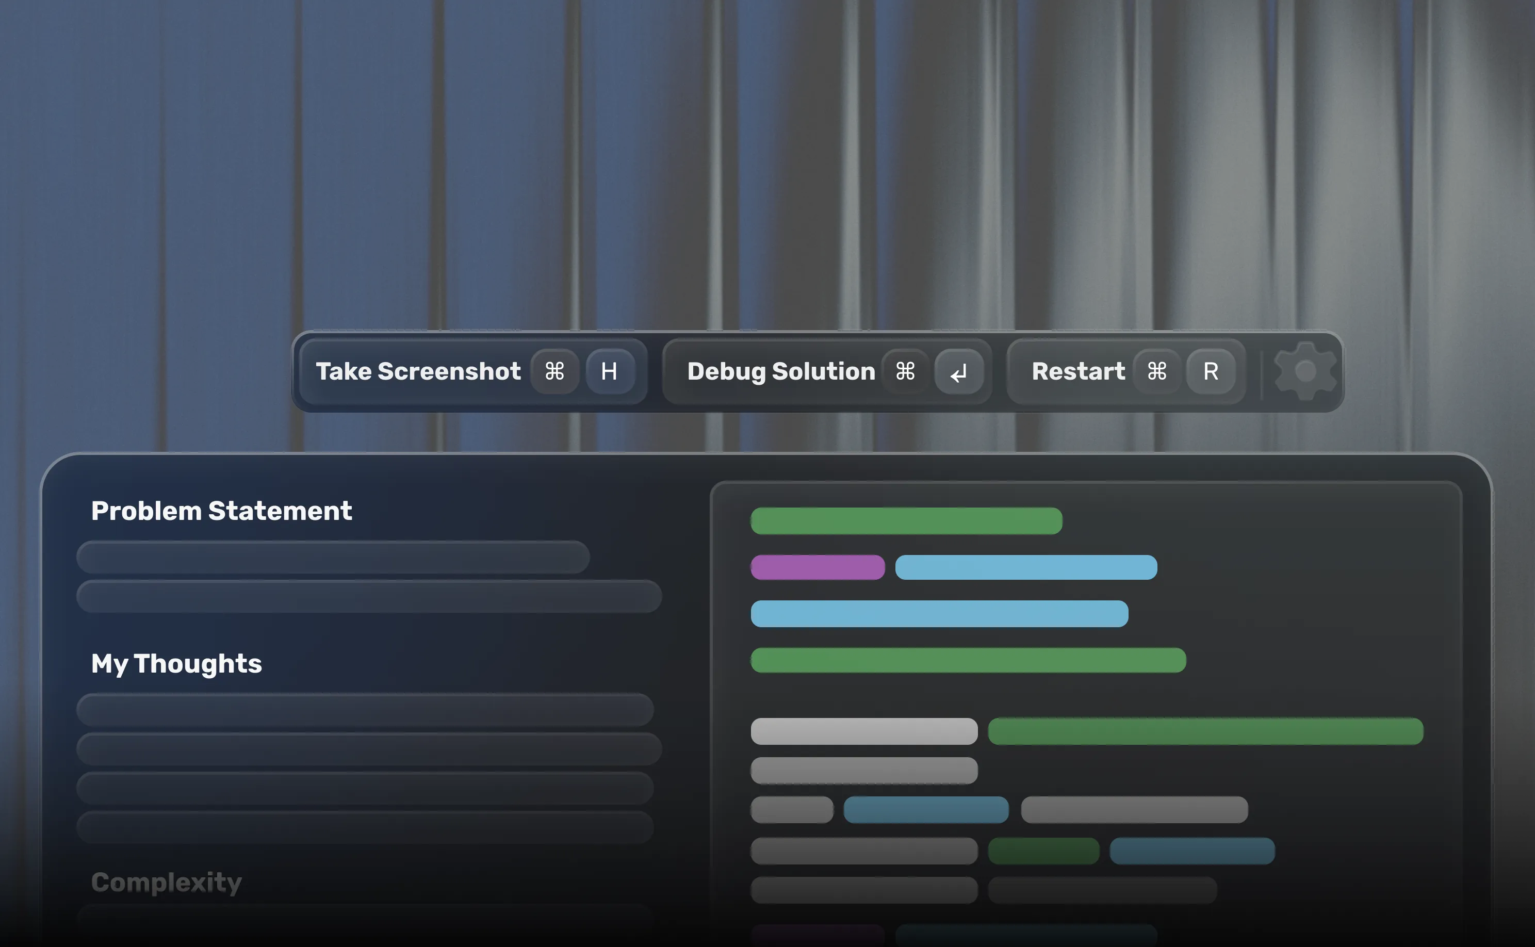Click the R key badge beside Restart
Viewport: 1535px width, 947px height.
(x=1211, y=371)
